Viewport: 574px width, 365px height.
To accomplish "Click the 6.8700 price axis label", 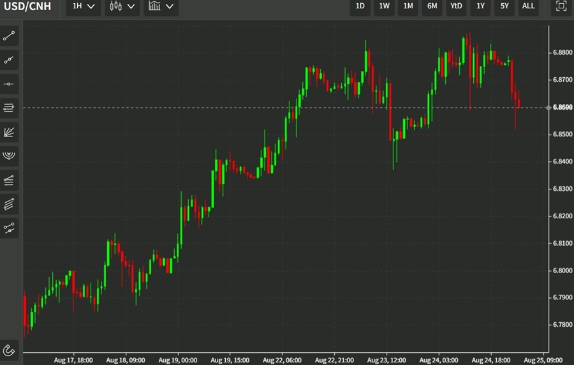I will (x=563, y=80).
